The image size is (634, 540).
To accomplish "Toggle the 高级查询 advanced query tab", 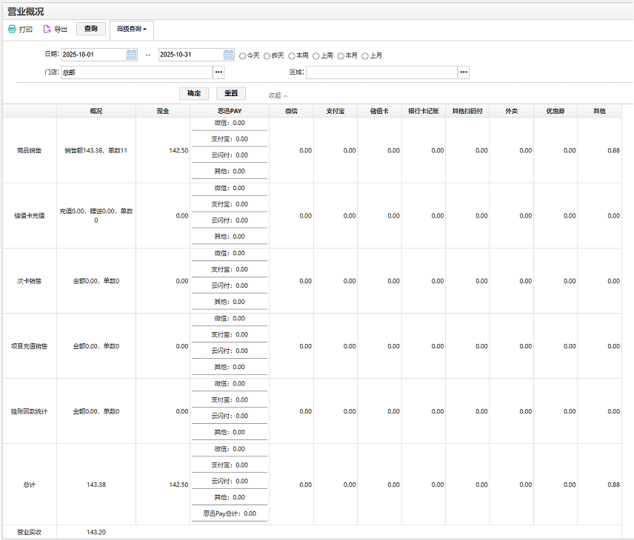I will coord(131,29).
